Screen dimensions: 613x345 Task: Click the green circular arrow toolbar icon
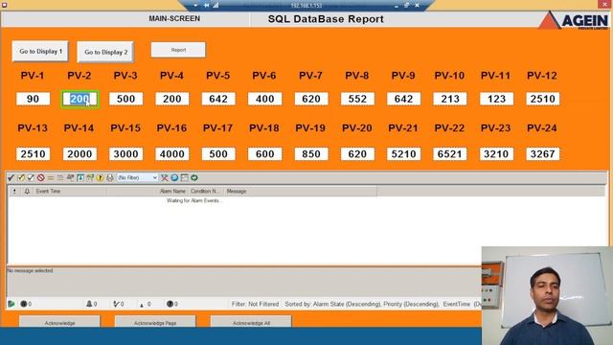[x=193, y=178]
